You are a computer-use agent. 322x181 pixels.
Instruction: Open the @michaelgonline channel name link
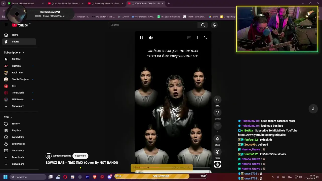[62, 156]
